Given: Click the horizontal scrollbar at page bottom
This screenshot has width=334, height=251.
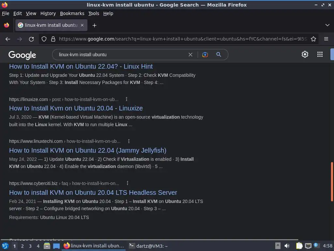Looking at the screenshot, I should pyautogui.click(x=149, y=240).
